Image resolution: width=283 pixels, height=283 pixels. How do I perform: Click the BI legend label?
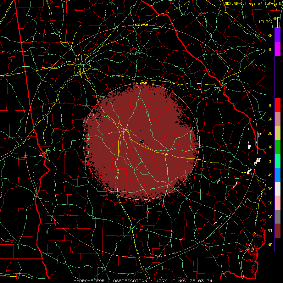click(270, 231)
